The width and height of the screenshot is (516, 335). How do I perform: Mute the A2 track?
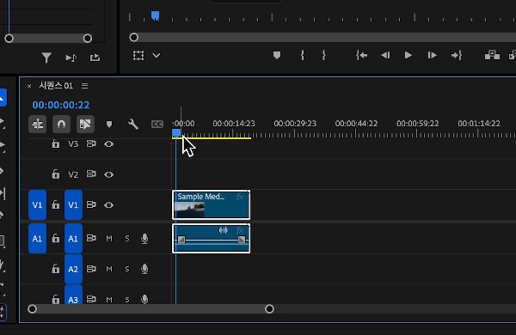(x=109, y=269)
